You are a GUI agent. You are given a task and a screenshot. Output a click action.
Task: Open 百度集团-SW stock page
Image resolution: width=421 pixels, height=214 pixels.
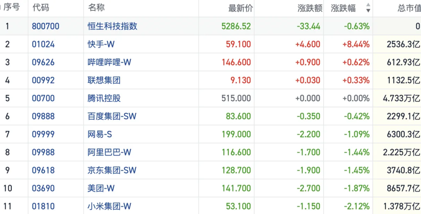[112, 116]
